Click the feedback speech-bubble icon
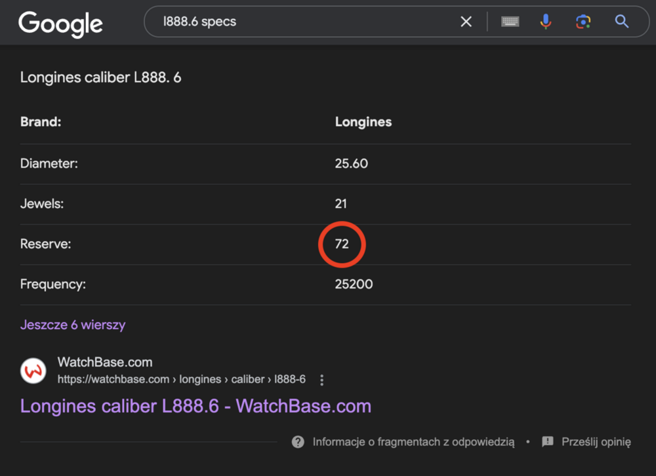 (548, 441)
